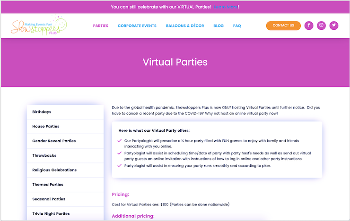Image resolution: width=350 pixels, height=221 pixels.
Task: Open Religious Celebrations in the sidebar
Action: click(65, 170)
